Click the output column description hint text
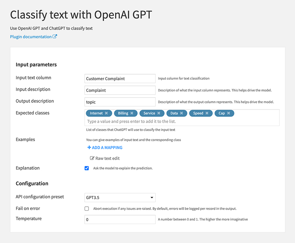 216,102
